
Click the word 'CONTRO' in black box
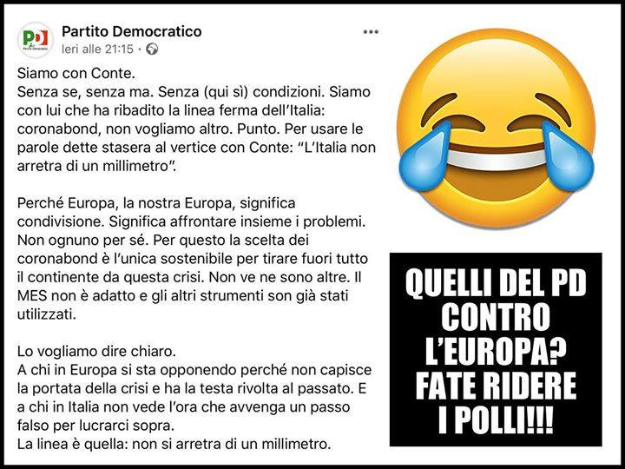(x=497, y=317)
